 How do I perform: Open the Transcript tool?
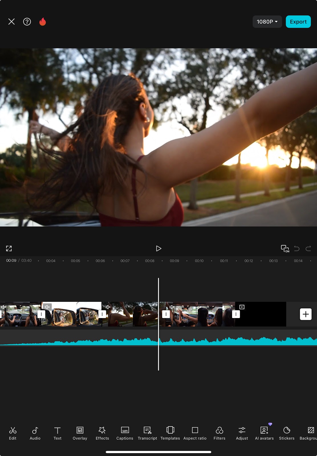pos(147,433)
